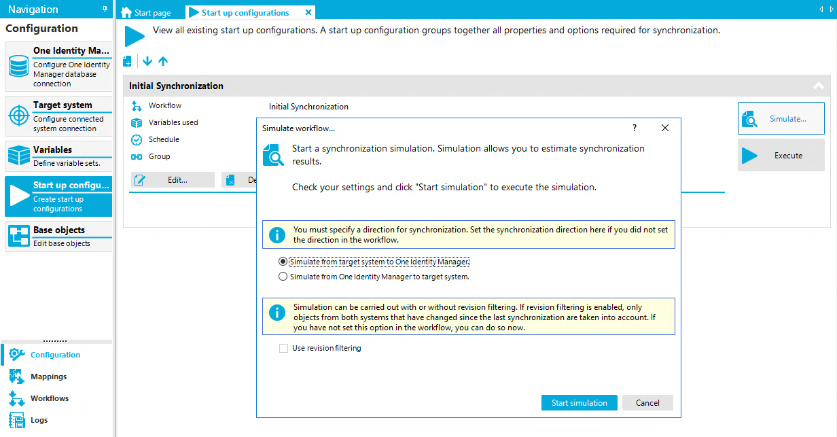Open One Identity Manager database connection
The image size is (837, 437).
[x=58, y=67]
